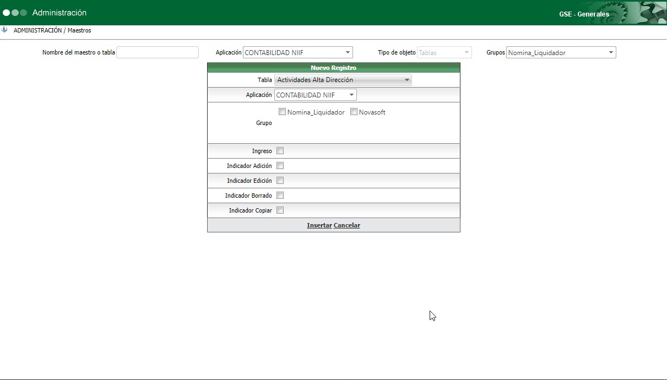Viewport: 667px width, 380px height.
Task: Open the Tipo de objeto dropdown
Action: pyautogui.click(x=444, y=53)
